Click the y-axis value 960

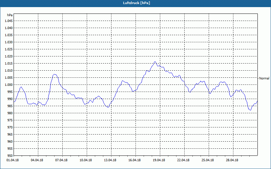tap(10, 141)
